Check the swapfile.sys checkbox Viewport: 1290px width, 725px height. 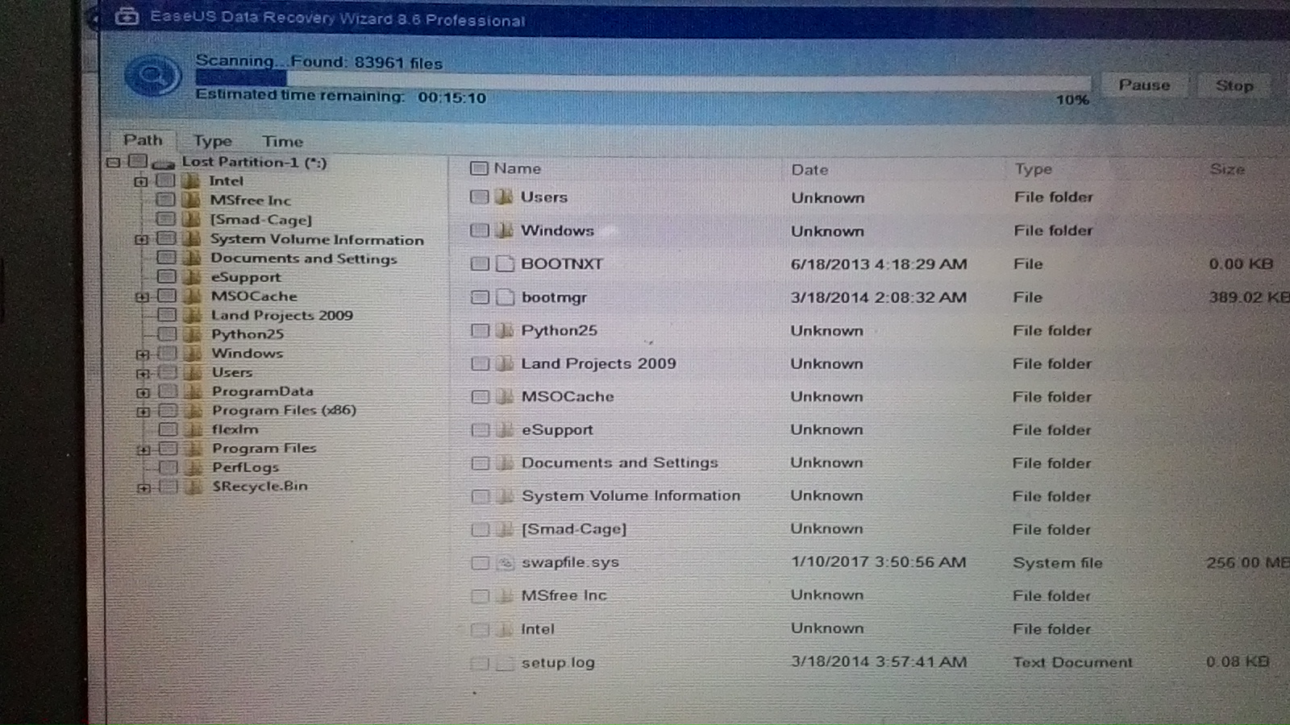pyautogui.click(x=480, y=563)
